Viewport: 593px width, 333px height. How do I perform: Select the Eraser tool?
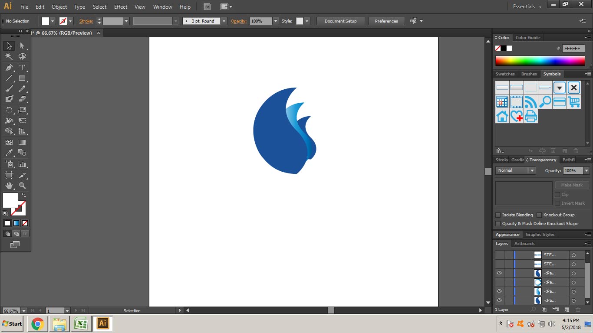coord(22,99)
